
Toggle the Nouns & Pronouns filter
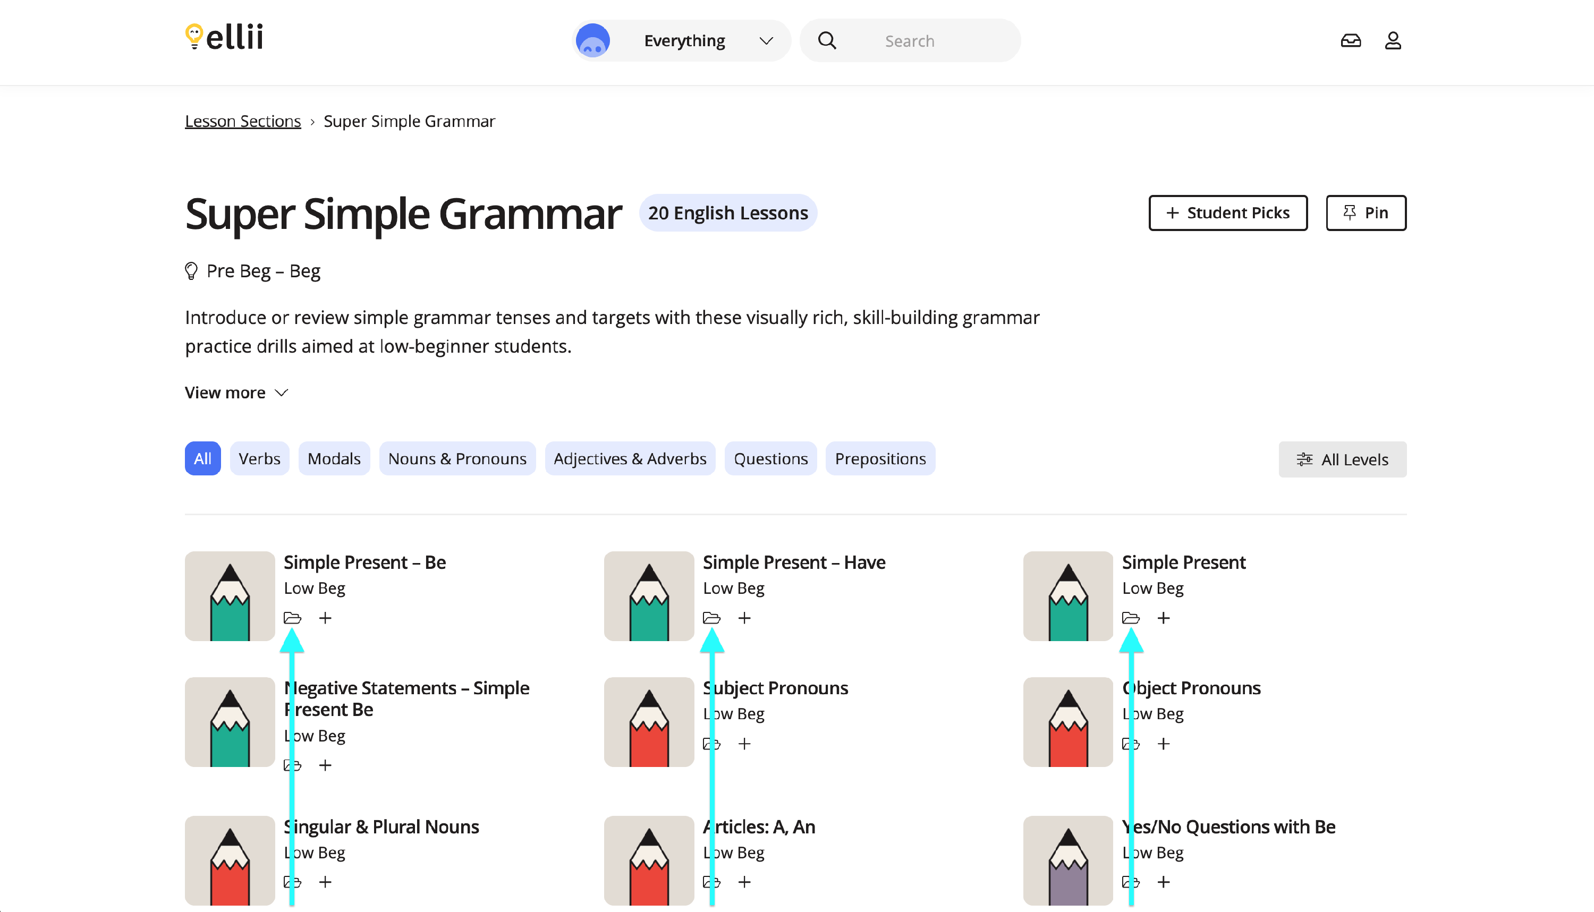(x=457, y=458)
